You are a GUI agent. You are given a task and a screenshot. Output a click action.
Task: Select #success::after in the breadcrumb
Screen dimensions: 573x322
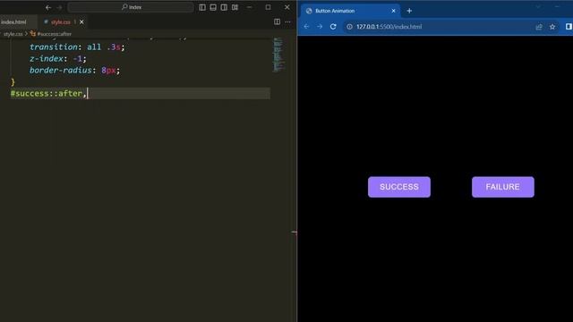click(54, 34)
